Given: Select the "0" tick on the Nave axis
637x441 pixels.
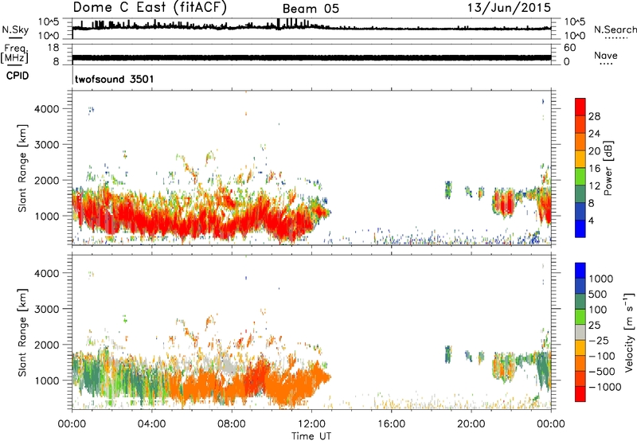Looking at the screenshot, I should pos(567,62).
